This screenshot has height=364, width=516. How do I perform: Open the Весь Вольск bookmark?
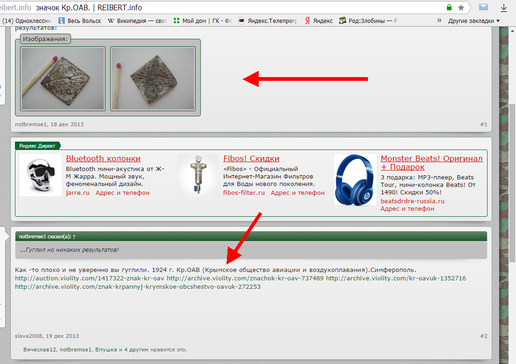point(80,21)
